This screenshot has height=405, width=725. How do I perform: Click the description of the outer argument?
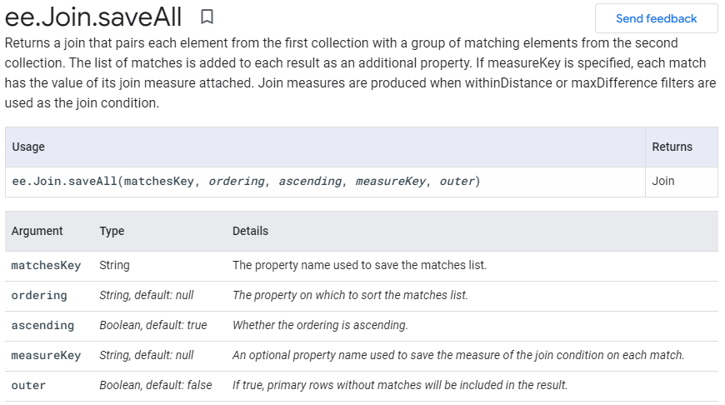pos(400,385)
